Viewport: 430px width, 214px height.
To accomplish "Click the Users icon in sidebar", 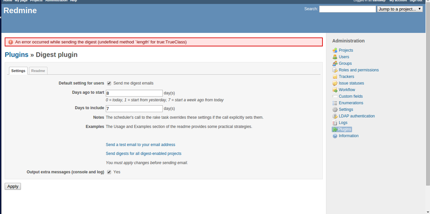I will pos(335,57).
